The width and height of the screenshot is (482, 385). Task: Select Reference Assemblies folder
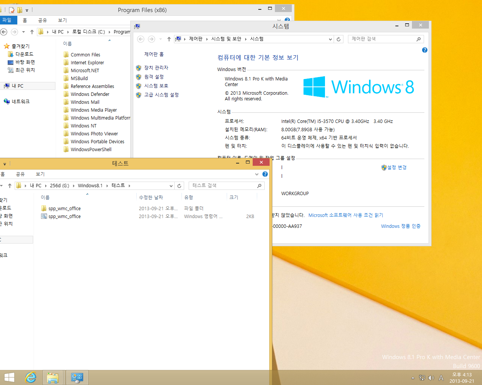pyautogui.click(x=92, y=86)
